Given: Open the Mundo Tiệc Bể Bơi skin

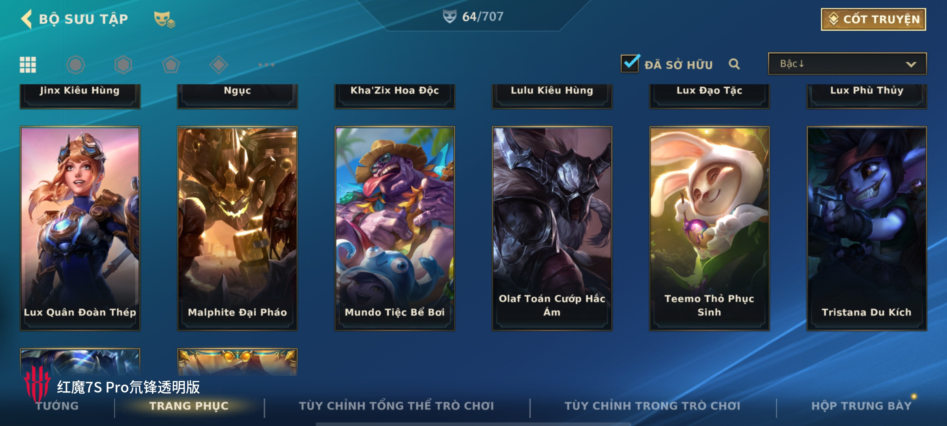Looking at the screenshot, I should point(395,228).
